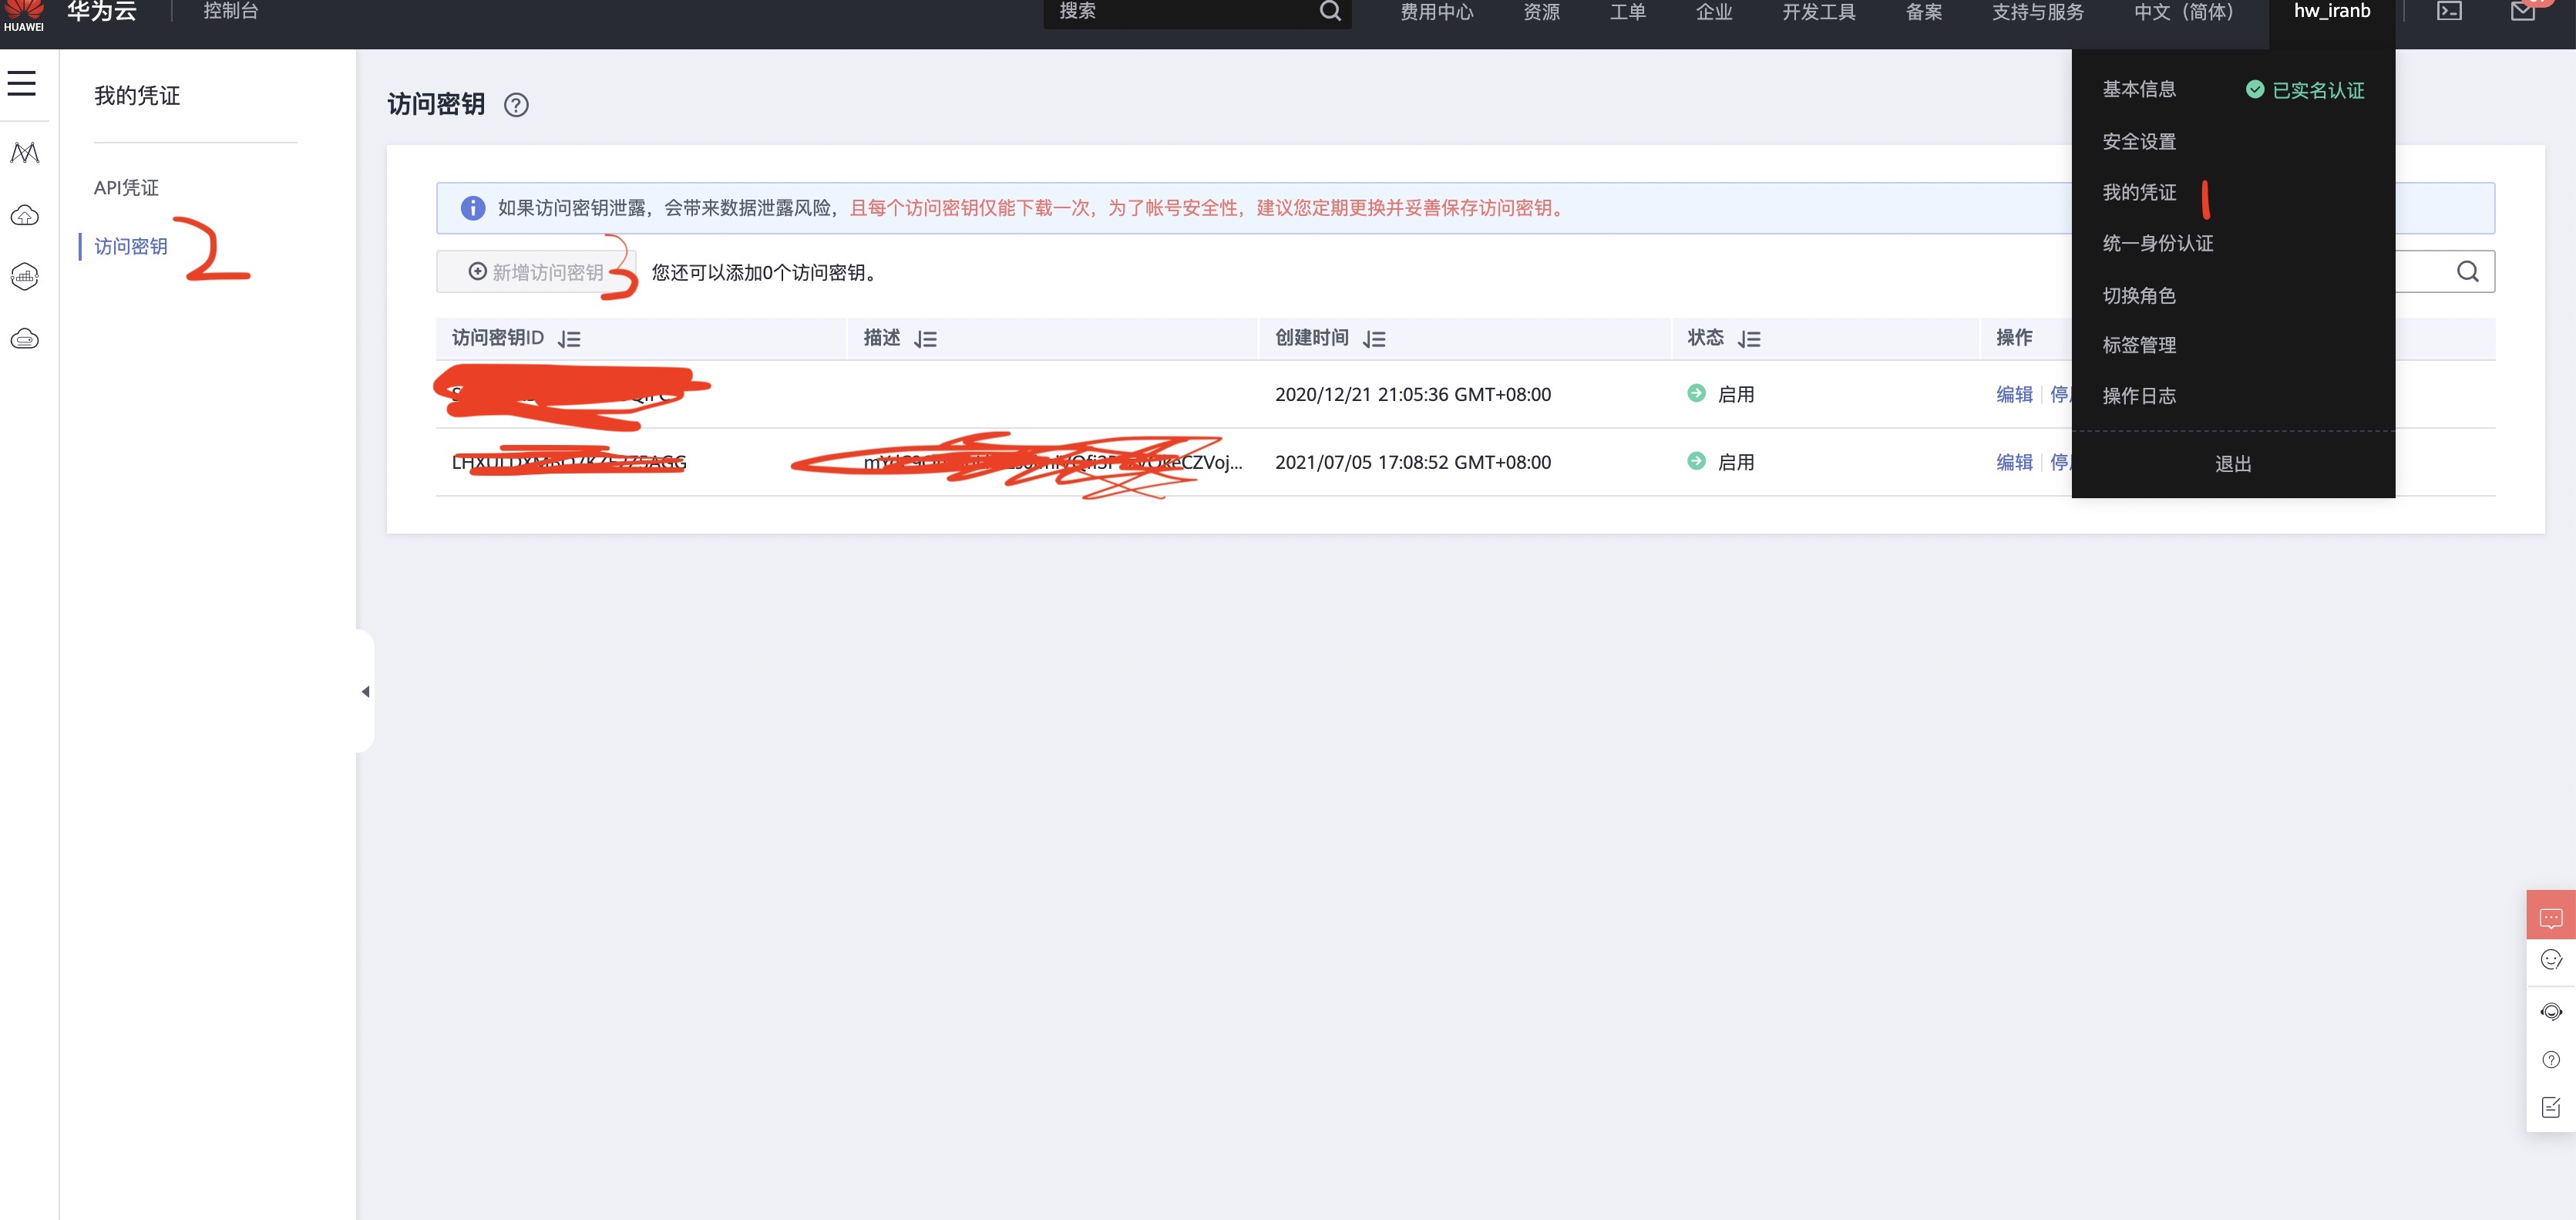Viewport: 2576px width, 1220px height.
Task: Click the table search magnifier icon
Action: 2467,271
